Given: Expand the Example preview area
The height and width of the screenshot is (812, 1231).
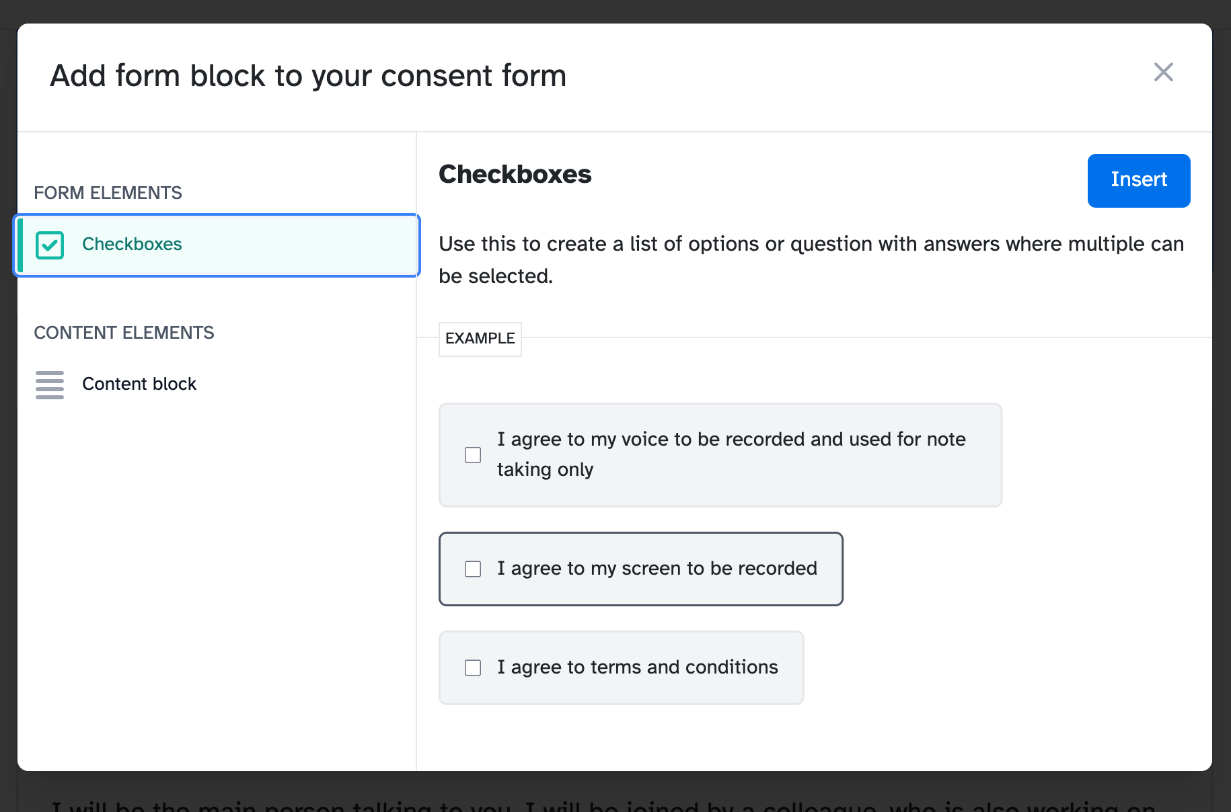Looking at the screenshot, I should (480, 339).
